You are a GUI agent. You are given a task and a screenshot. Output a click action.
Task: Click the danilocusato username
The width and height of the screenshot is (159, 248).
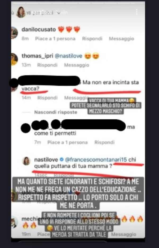pos(39,29)
